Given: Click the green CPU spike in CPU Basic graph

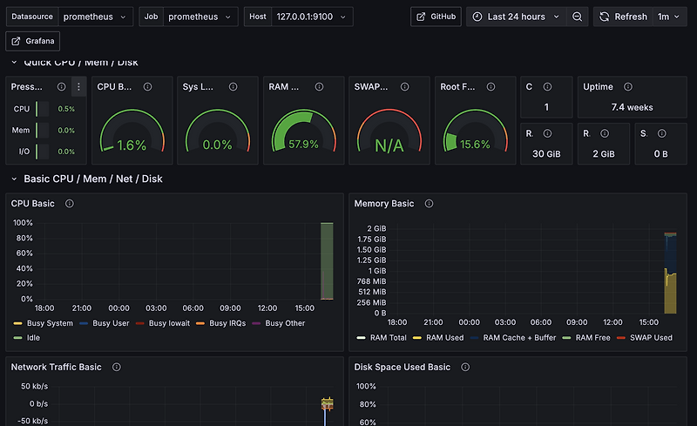Looking at the screenshot, I should (x=327, y=261).
